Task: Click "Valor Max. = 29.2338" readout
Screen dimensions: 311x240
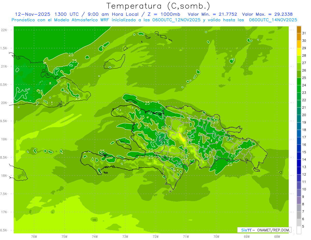Action: coord(267,14)
